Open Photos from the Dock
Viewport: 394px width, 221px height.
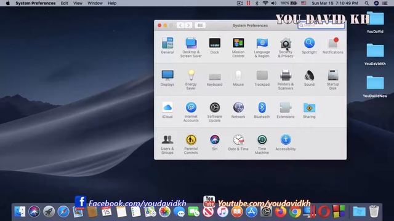(x=164, y=212)
